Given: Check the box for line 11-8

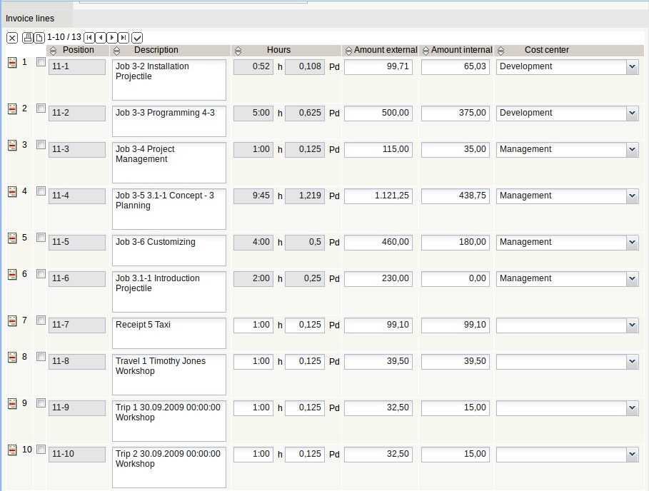Looking at the screenshot, I should 41,357.
